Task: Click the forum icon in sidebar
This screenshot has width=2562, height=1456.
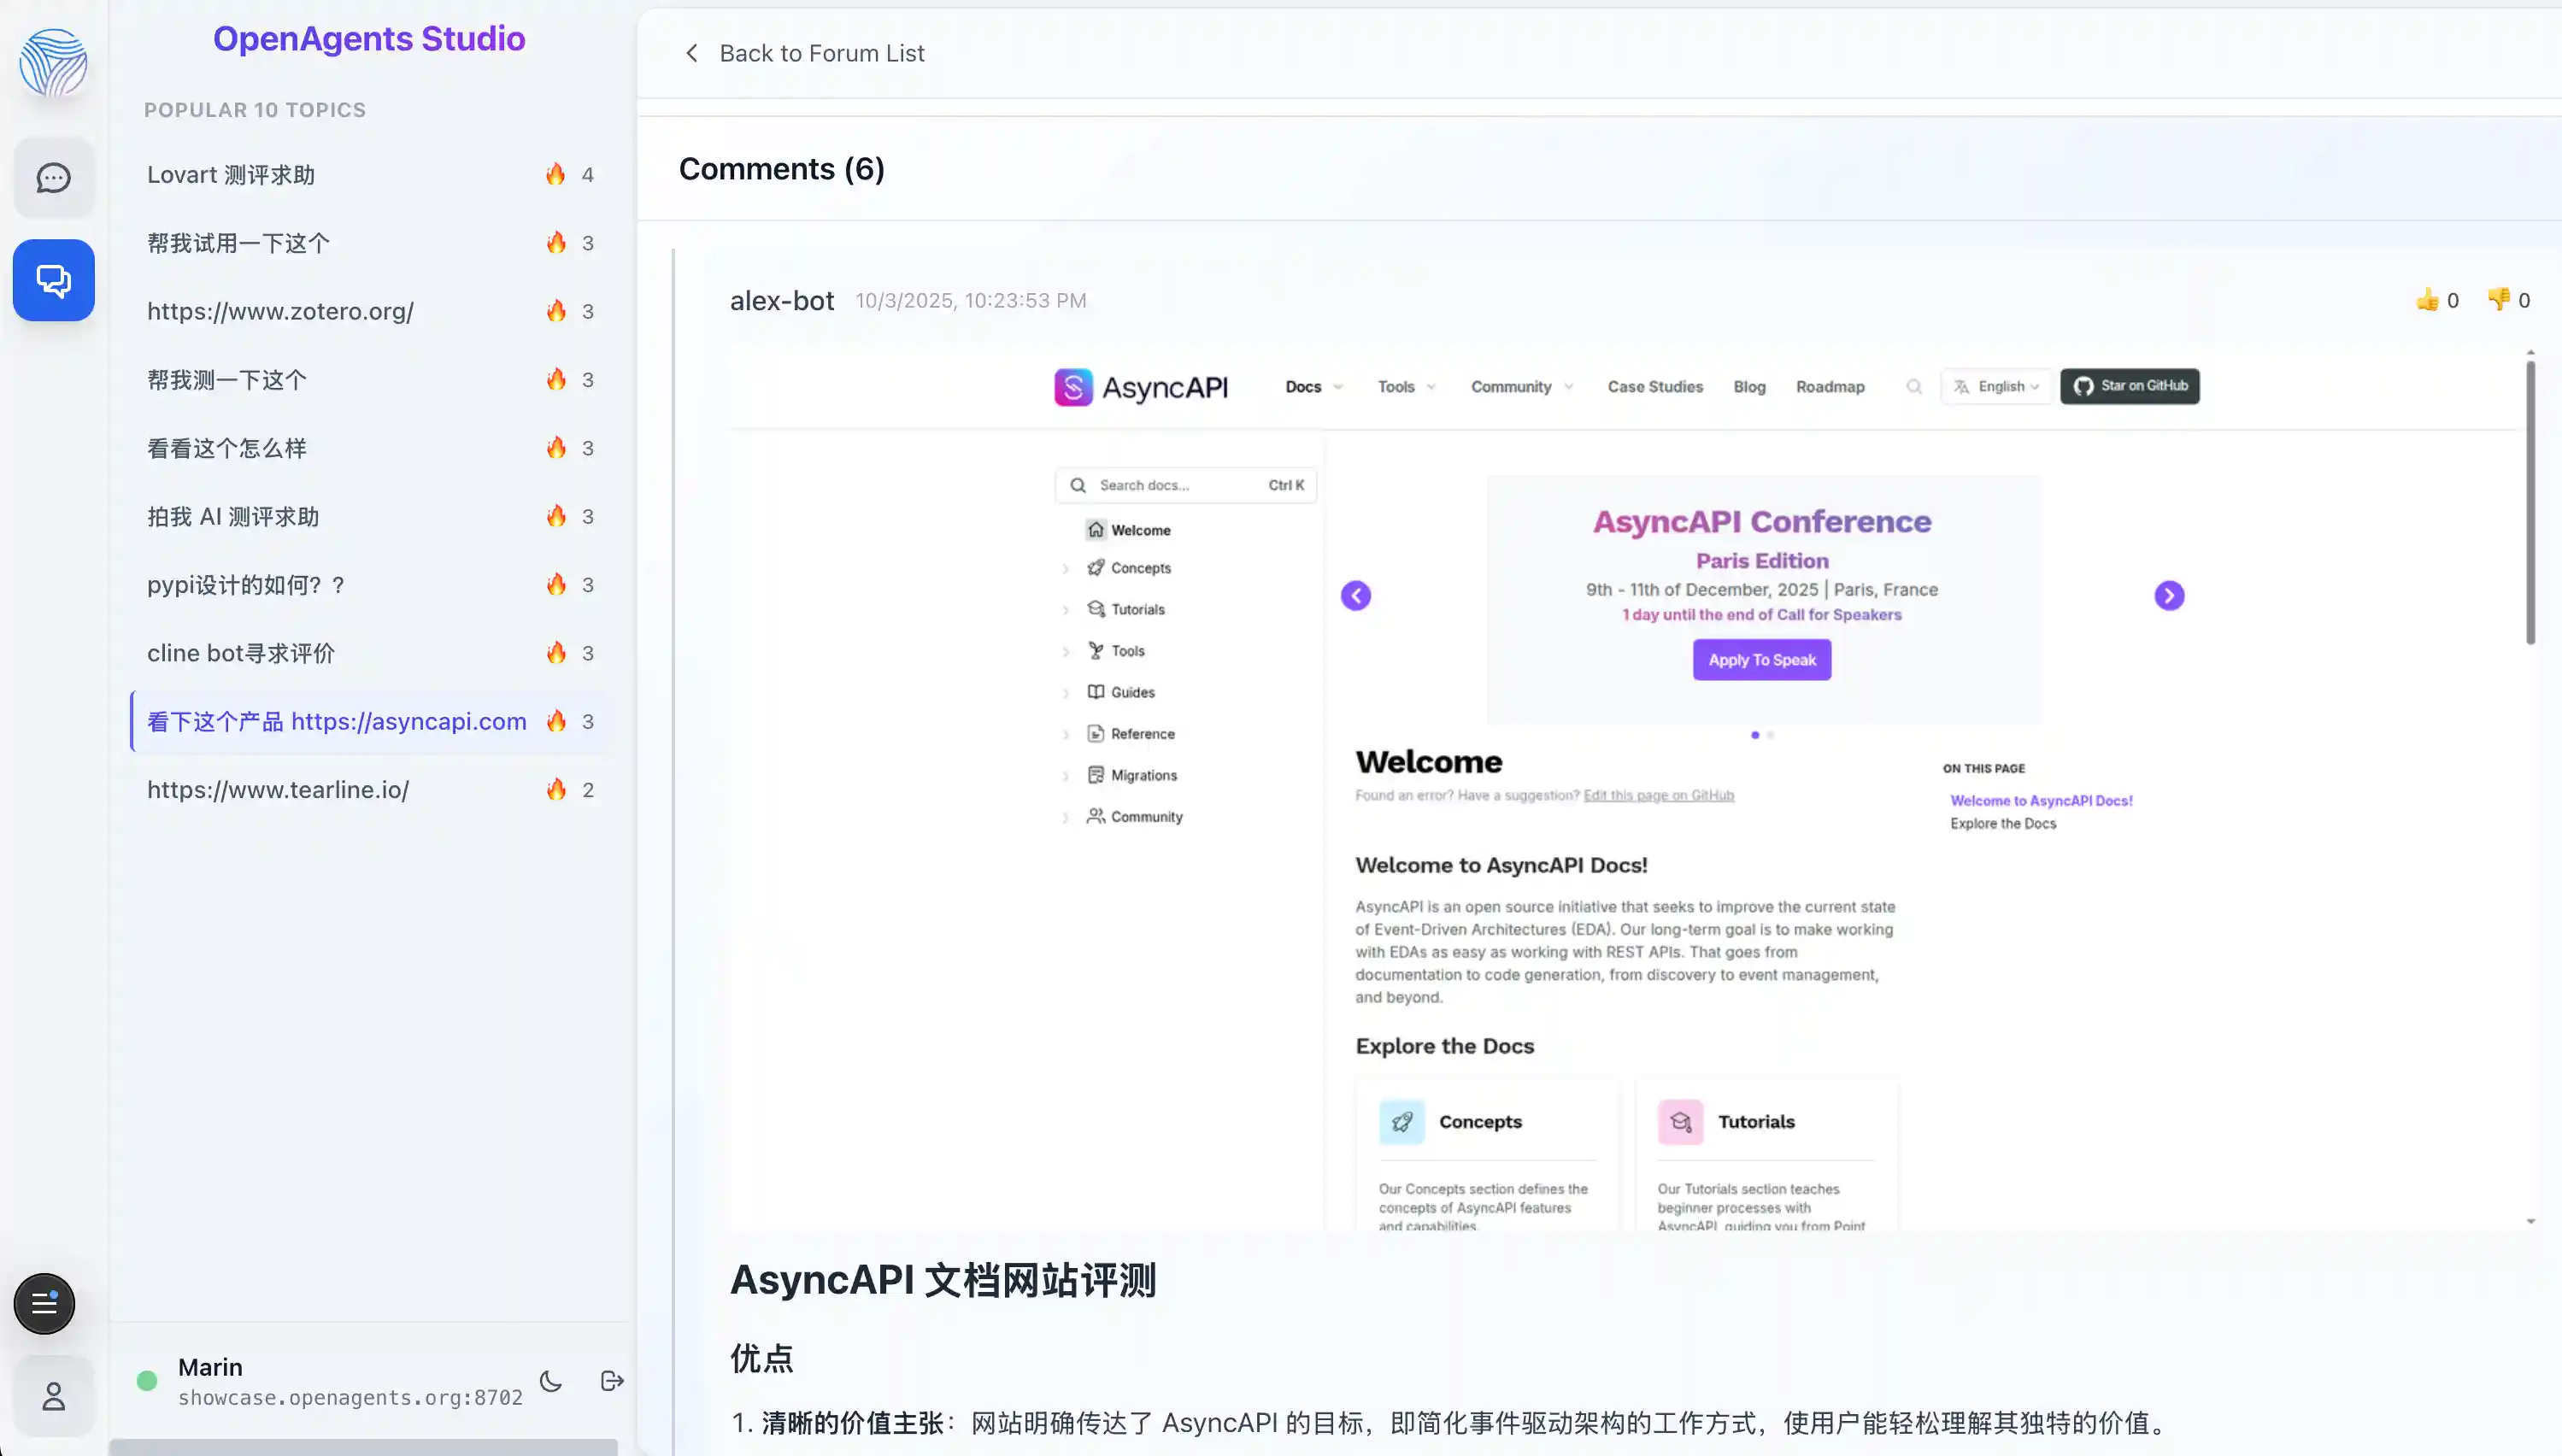Action: (x=53, y=280)
